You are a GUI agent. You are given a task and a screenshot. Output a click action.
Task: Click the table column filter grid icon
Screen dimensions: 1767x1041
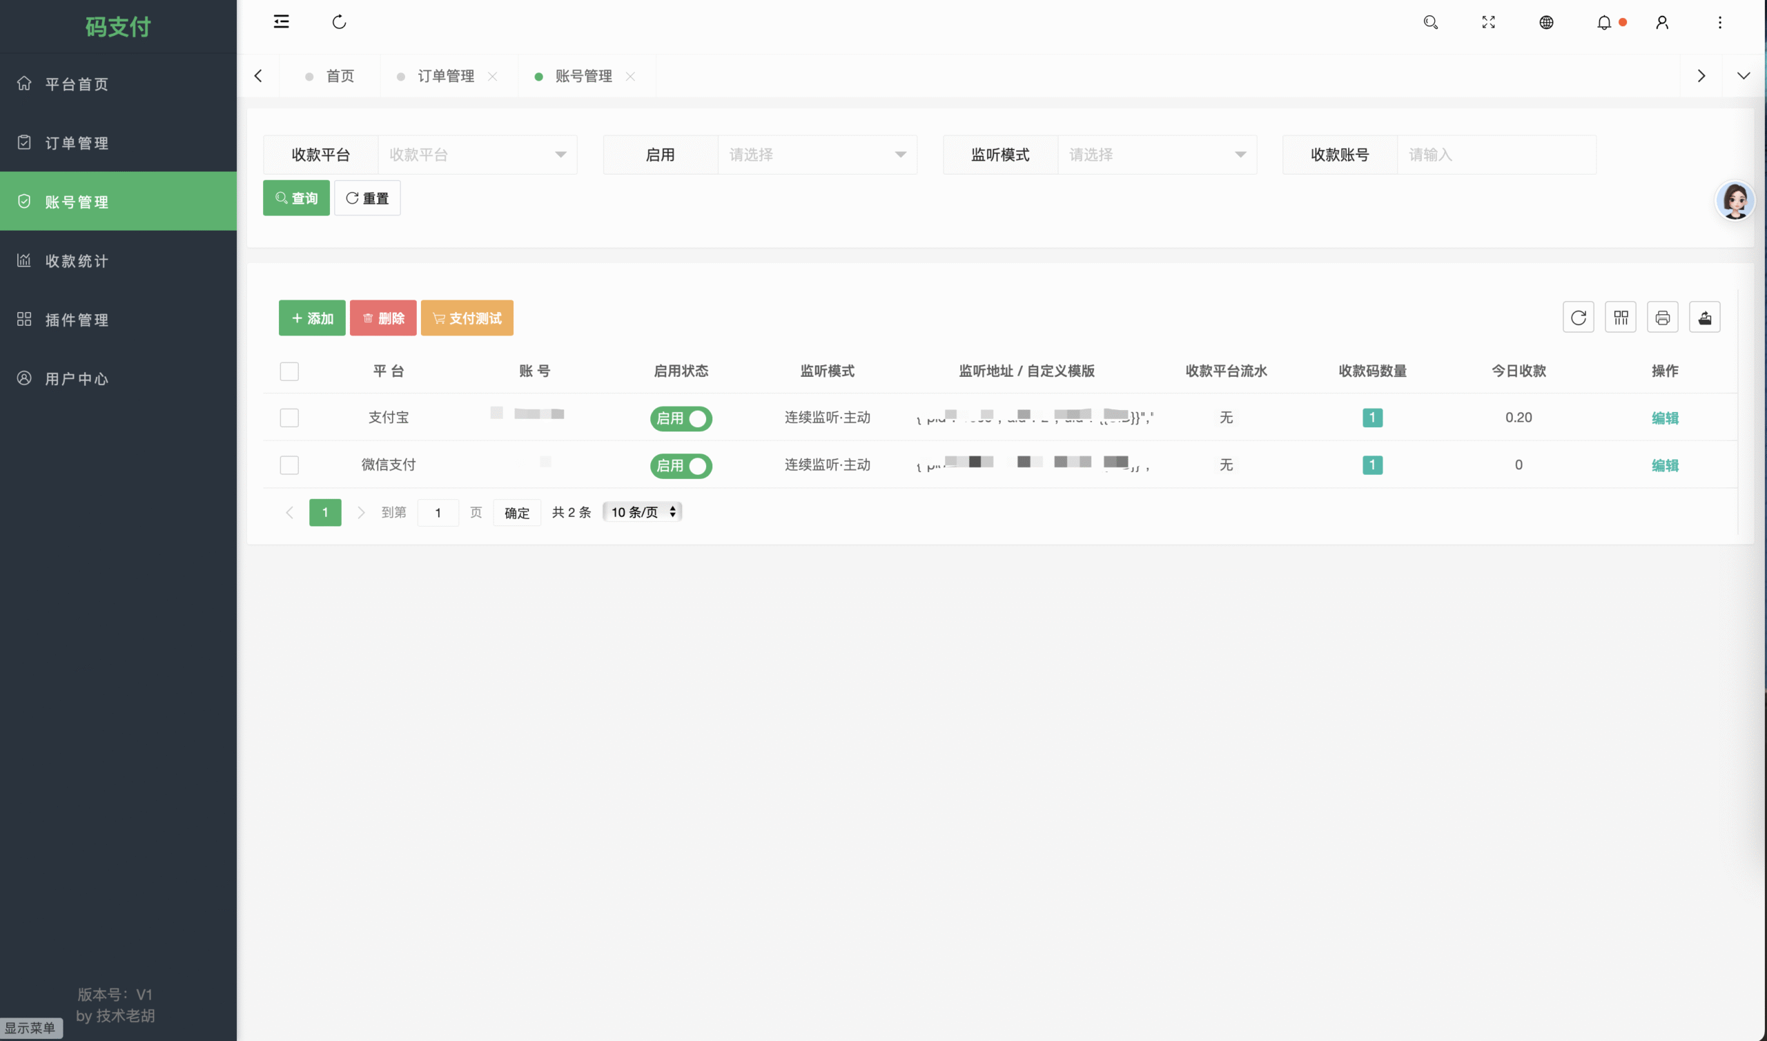click(x=1621, y=318)
